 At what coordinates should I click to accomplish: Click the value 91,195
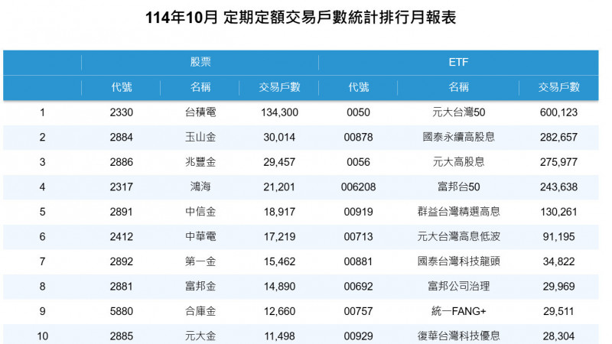click(x=558, y=237)
